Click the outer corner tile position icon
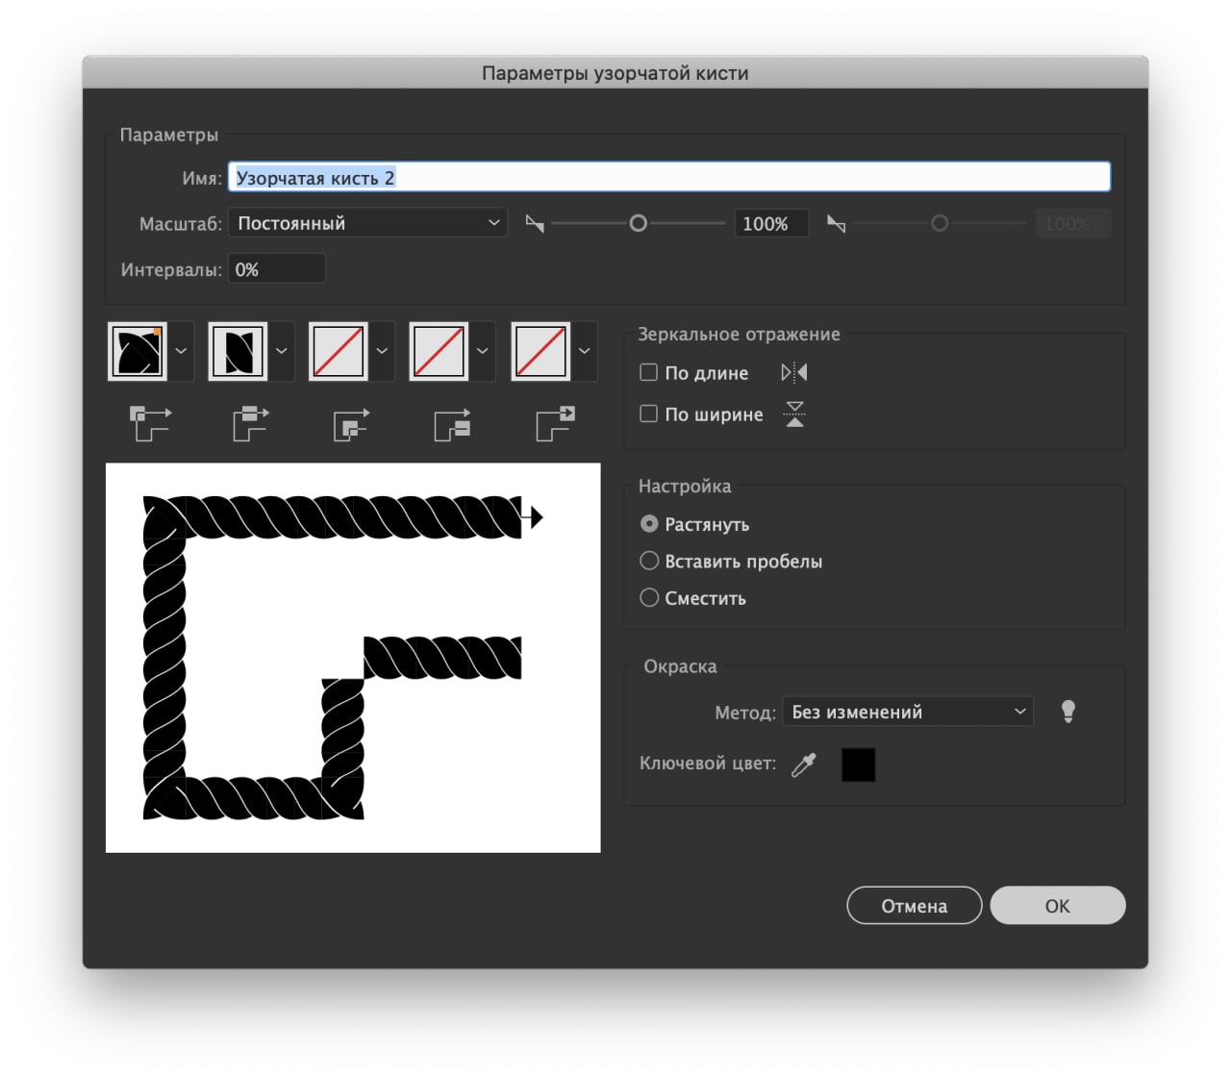The width and height of the screenshot is (1231, 1078). tap(150, 423)
